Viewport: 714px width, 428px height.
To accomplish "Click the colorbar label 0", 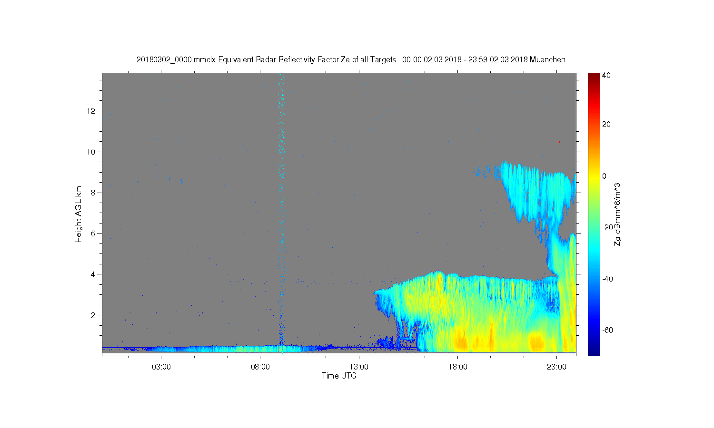I will [605, 176].
